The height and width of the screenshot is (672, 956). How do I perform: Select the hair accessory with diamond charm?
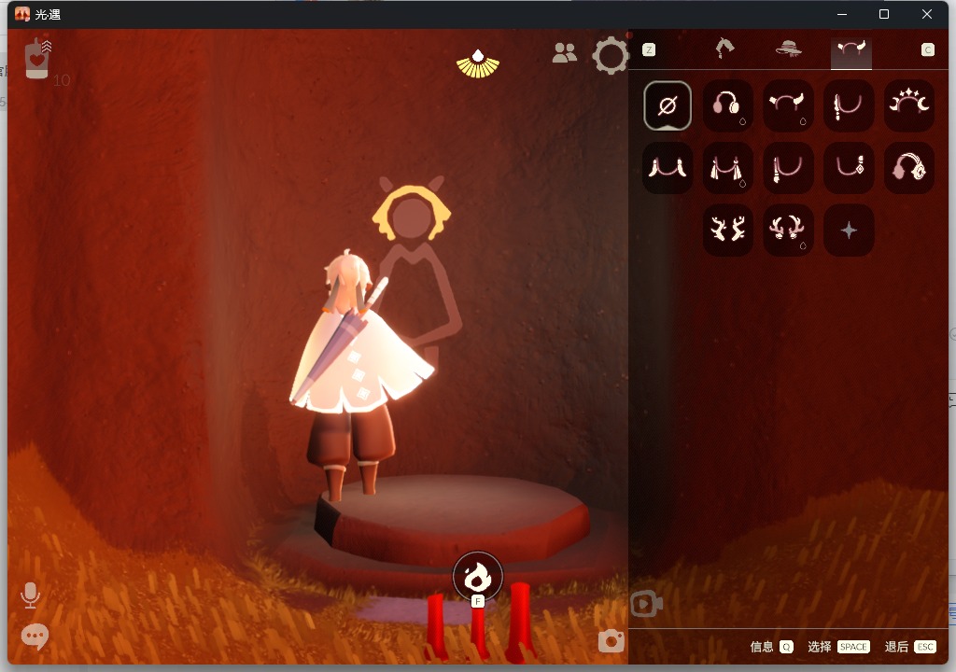(849, 168)
